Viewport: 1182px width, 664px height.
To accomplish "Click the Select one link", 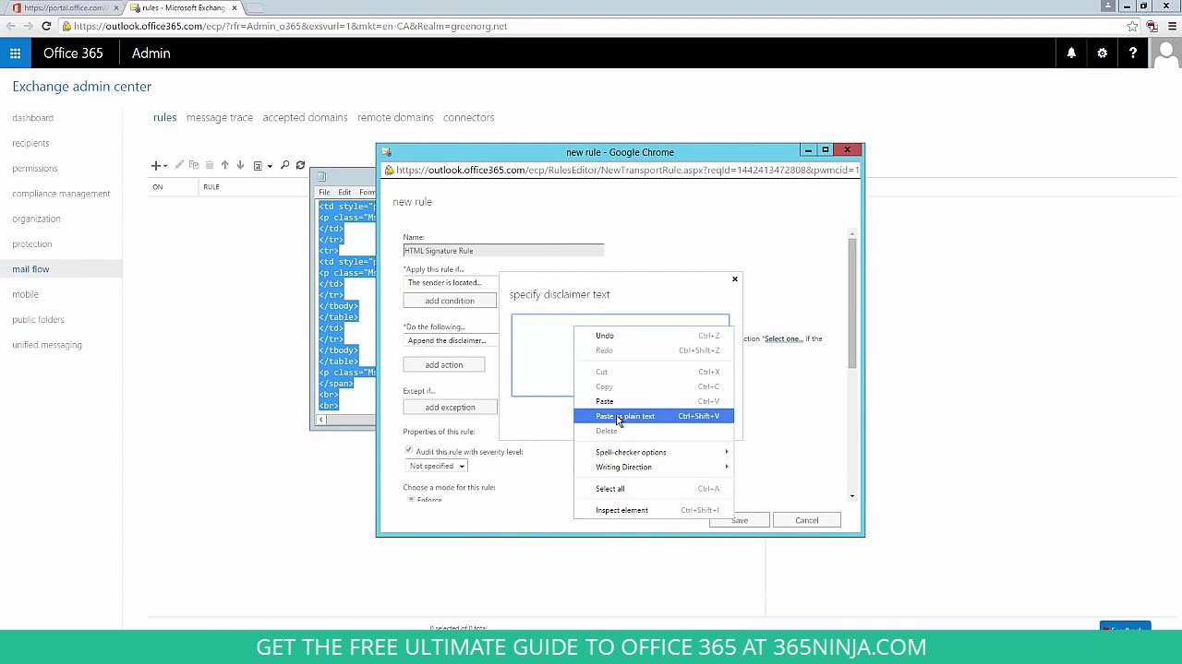I will (783, 338).
